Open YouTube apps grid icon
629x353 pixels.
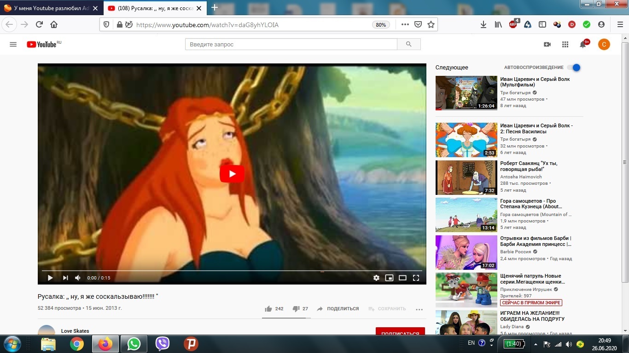(x=565, y=44)
